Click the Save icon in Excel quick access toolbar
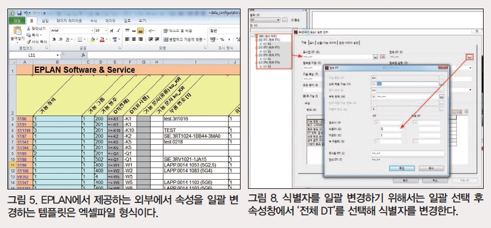491x228 pixels. 19,13
